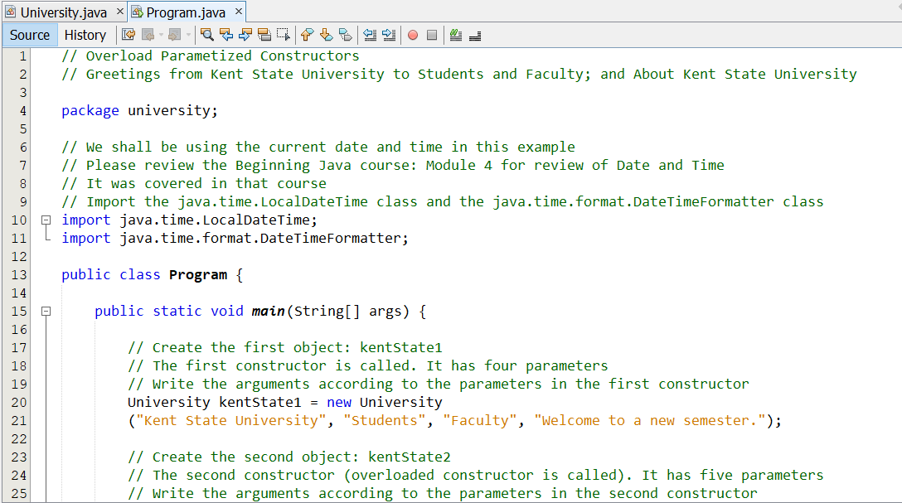This screenshot has width=902, height=503.
Task: Click the string "Kent State University" on line 21
Action: (x=231, y=420)
